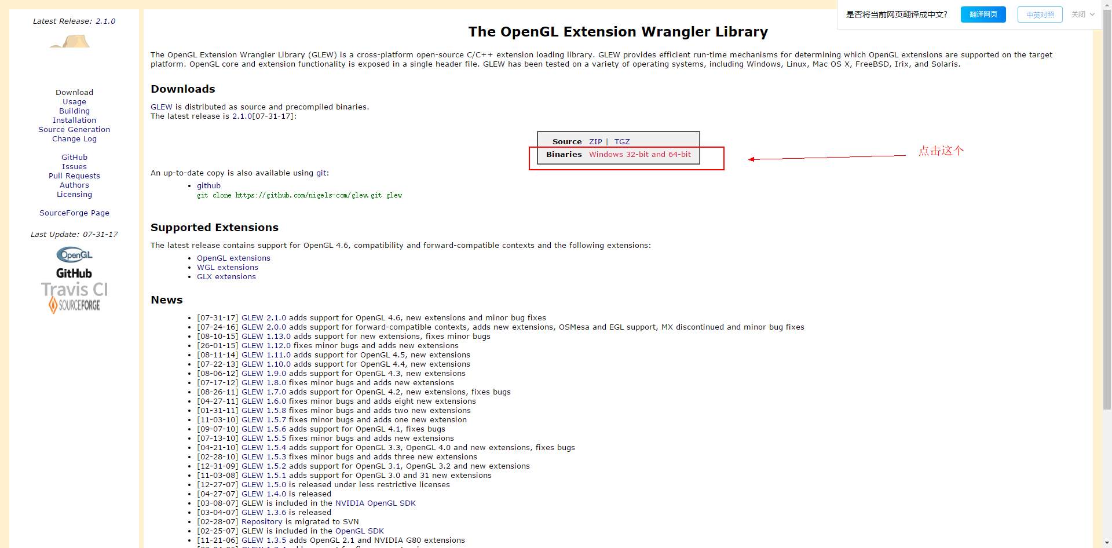Image resolution: width=1112 pixels, height=548 pixels.
Task: Open GLEW 2.1.0 news link
Action: (x=264, y=318)
